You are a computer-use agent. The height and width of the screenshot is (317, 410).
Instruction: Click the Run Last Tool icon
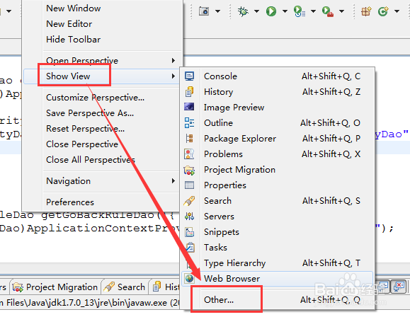click(x=300, y=11)
